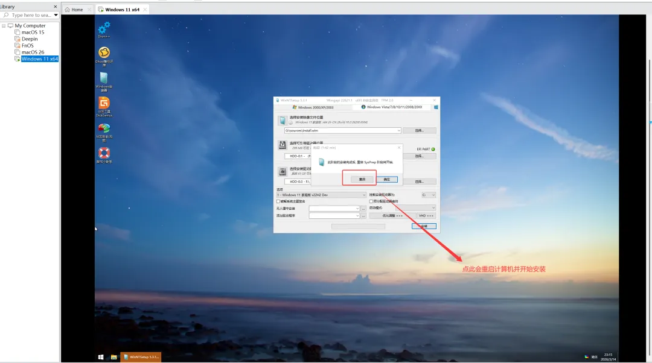Click the installation progress bar
This screenshot has height=363, width=652.
[x=358, y=226]
